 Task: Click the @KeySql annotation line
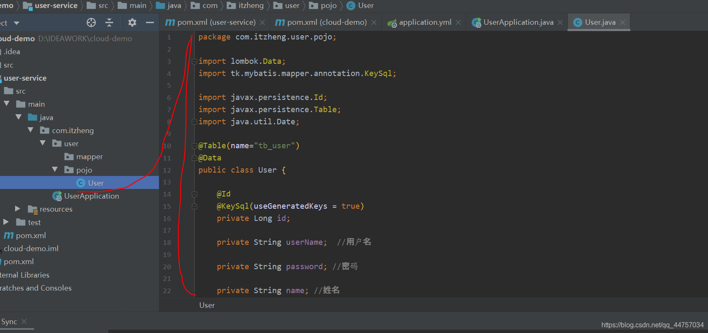point(290,206)
